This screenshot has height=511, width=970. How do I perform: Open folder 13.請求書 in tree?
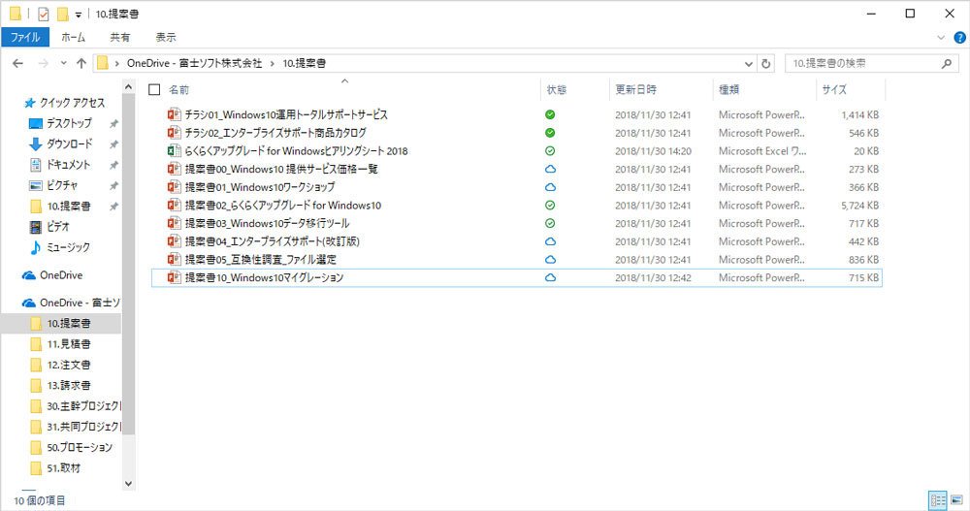69,385
